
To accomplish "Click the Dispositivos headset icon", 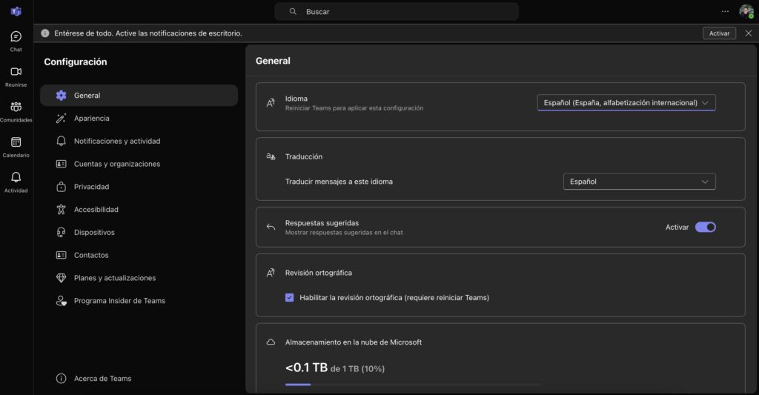I will (x=61, y=233).
